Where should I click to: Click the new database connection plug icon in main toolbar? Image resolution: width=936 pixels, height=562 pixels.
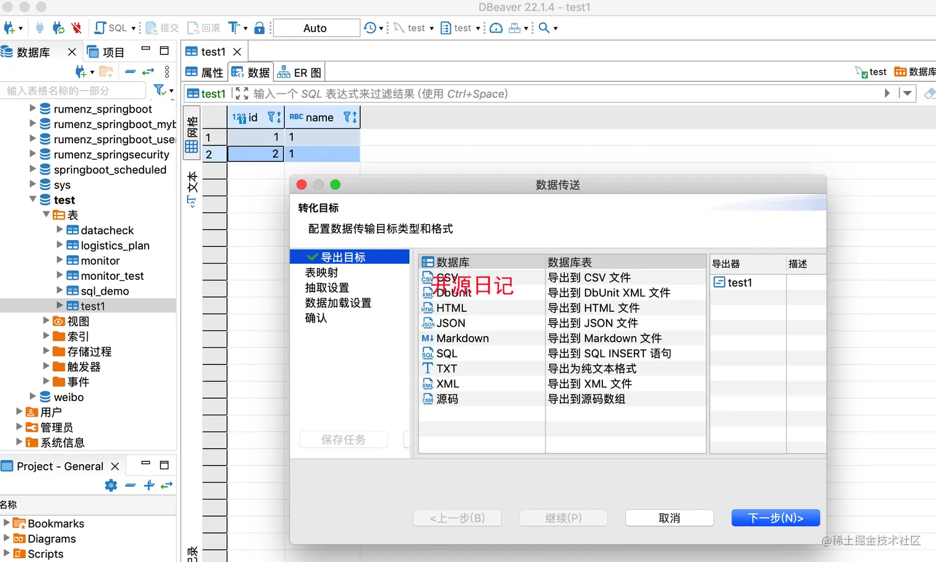point(9,28)
